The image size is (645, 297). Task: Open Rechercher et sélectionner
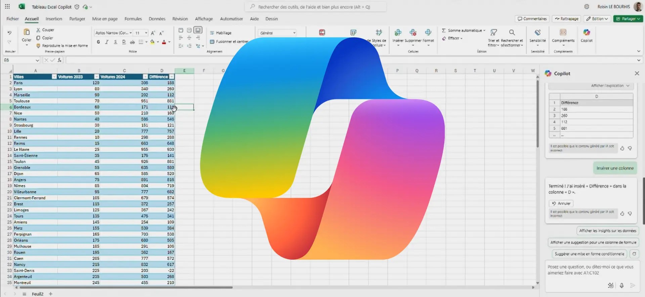[512, 38]
